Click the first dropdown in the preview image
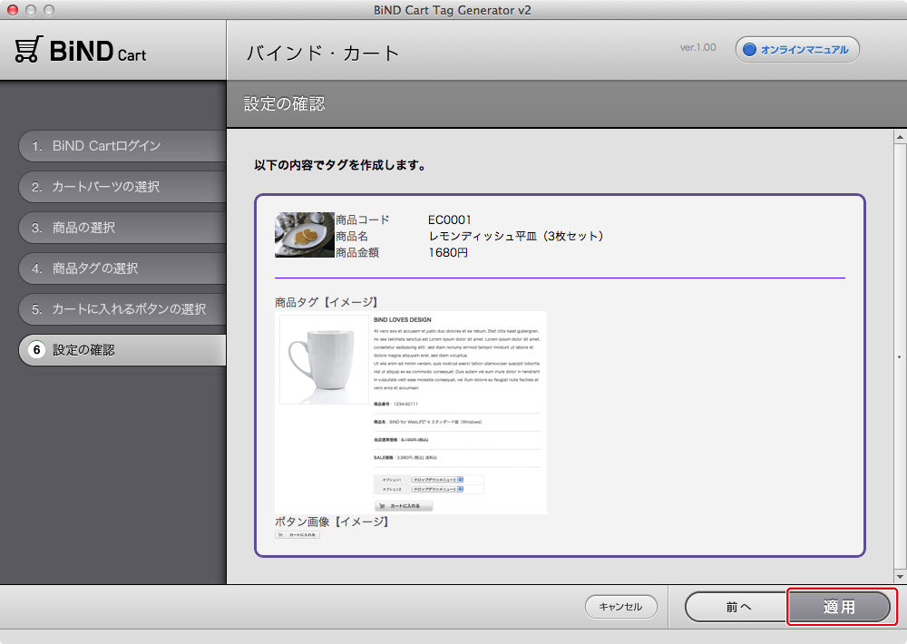The image size is (907, 644). coord(437,480)
